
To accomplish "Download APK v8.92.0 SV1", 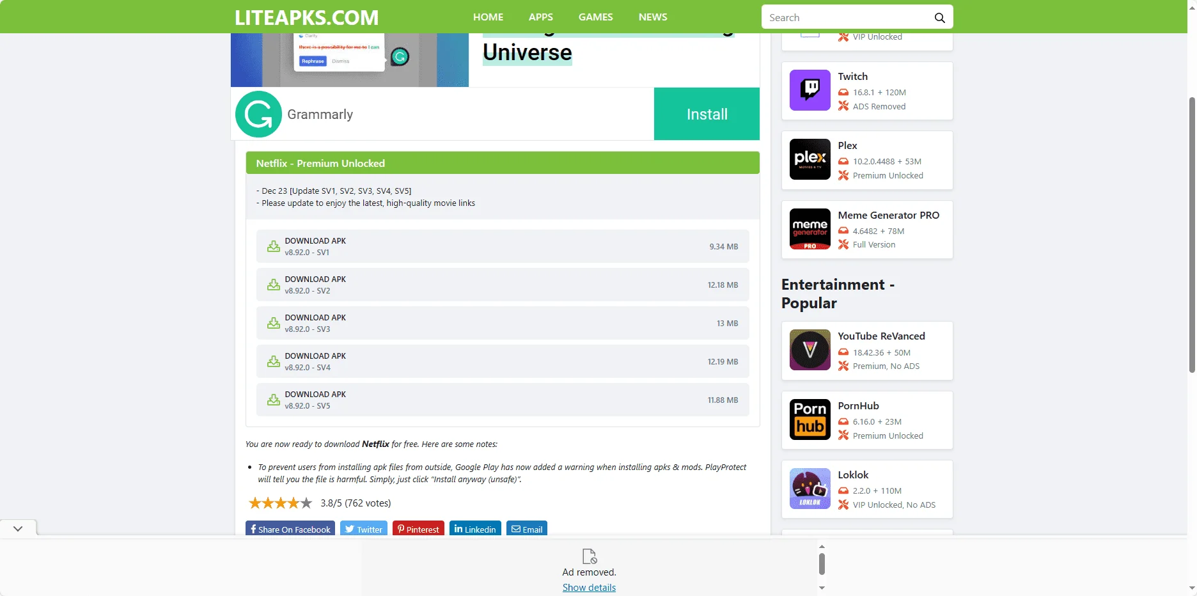I will click(503, 246).
